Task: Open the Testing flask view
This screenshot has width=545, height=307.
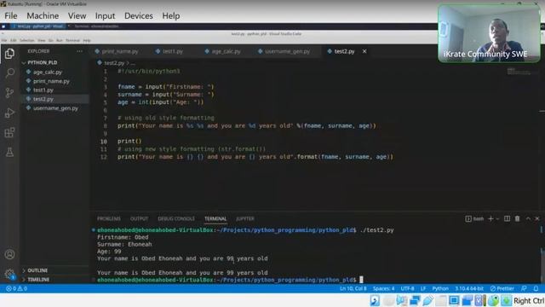Action: 9,152
